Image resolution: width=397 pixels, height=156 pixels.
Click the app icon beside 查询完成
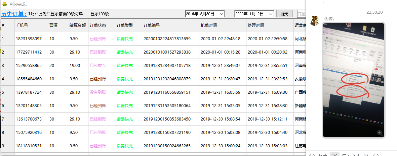point(4,4)
